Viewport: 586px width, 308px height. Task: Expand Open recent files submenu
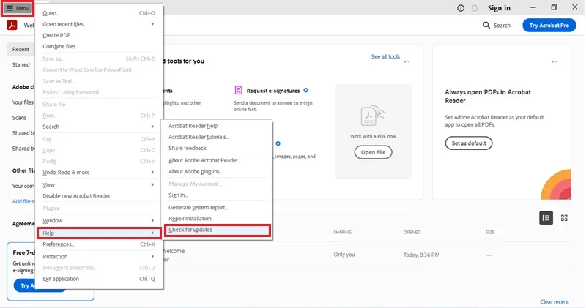coord(152,24)
